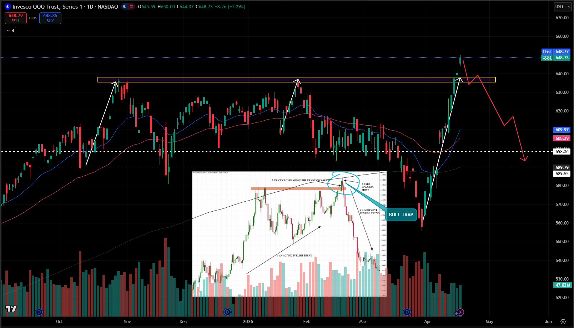574x328 pixels.
Task: Click the close value C648.73
Action: pyautogui.click(x=204, y=7)
